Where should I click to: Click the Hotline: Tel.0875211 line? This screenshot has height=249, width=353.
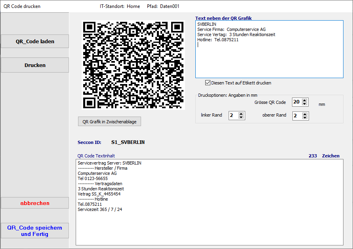(x=218, y=40)
